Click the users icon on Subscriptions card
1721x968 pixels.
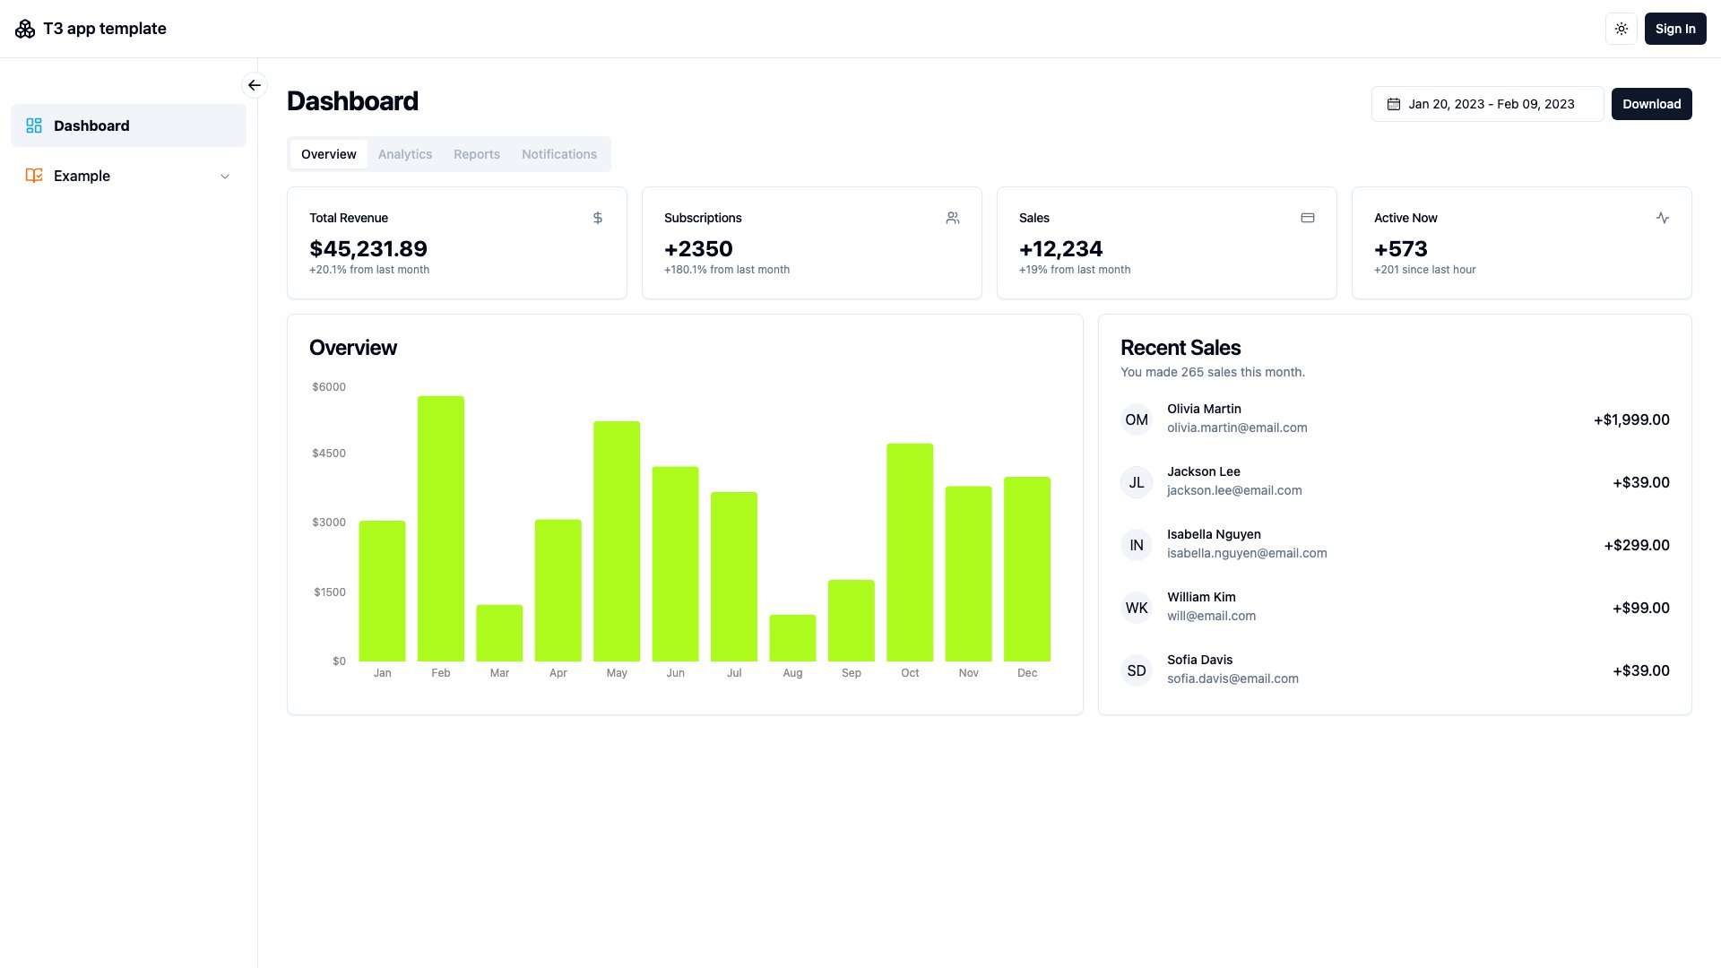[x=952, y=218]
